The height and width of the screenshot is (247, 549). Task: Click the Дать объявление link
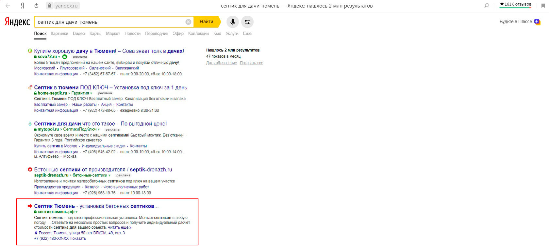click(x=222, y=63)
